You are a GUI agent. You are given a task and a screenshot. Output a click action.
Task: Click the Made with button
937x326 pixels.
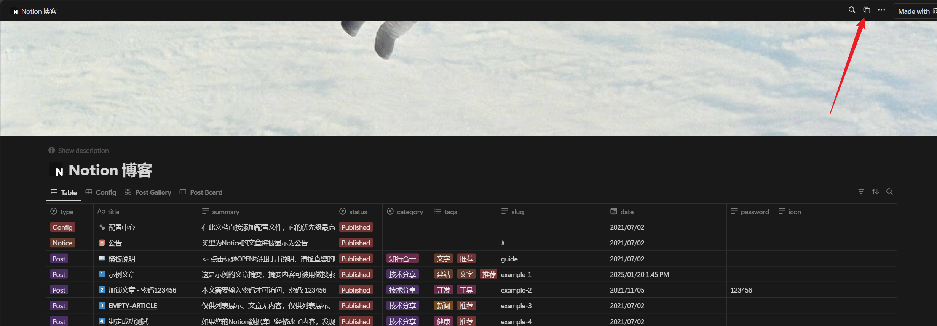coord(916,11)
